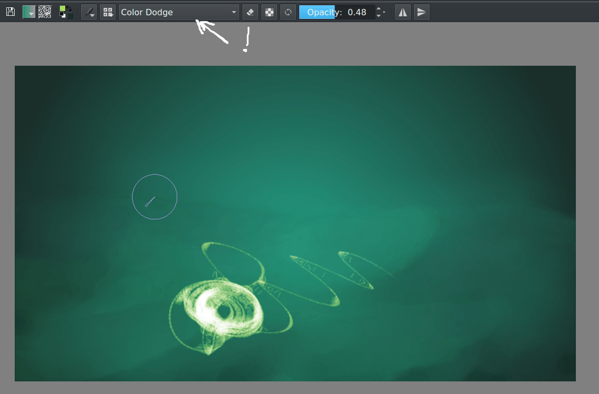
Task: Toggle preserve alpha checkerboard button
Action: point(269,12)
